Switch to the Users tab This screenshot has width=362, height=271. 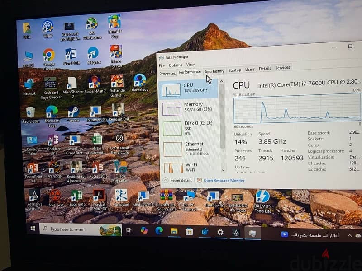(x=250, y=69)
